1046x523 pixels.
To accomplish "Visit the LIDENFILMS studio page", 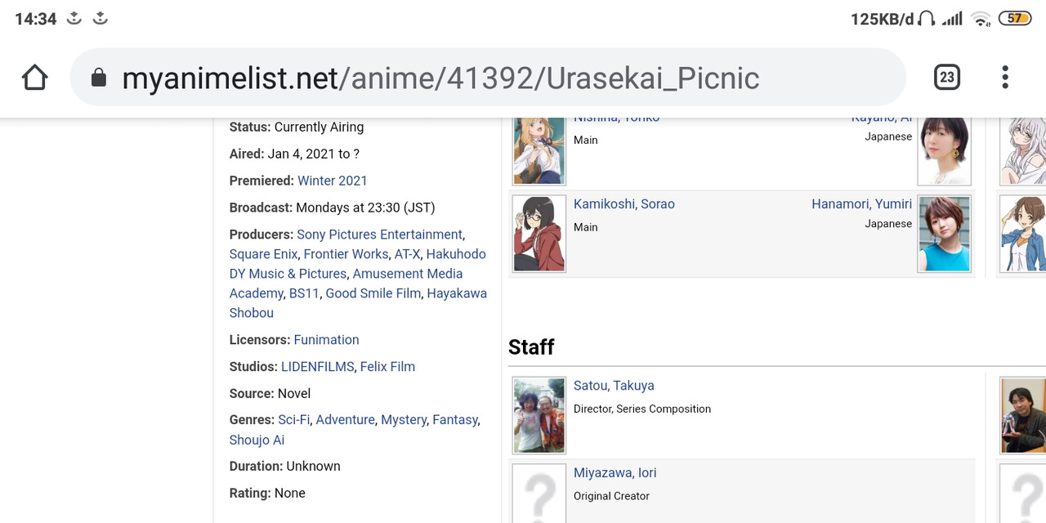I will pos(317,366).
